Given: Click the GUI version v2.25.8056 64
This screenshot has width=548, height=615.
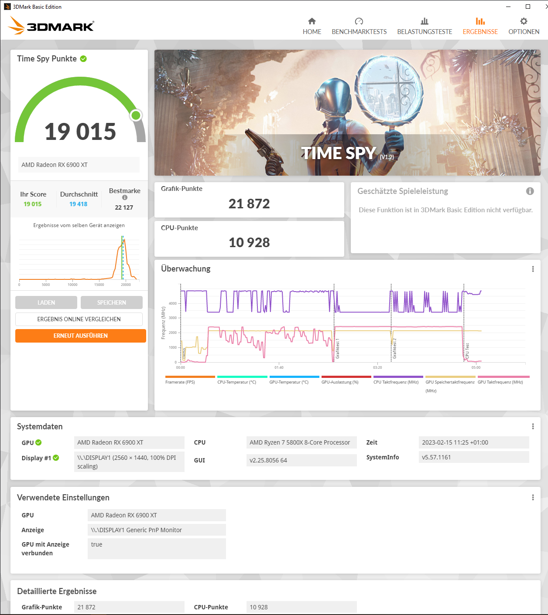Looking at the screenshot, I should click(x=301, y=460).
